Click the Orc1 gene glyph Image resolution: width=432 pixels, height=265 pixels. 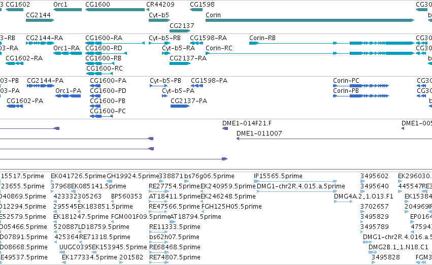pos(68,10)
